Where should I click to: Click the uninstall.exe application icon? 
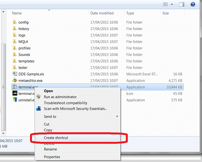point(15,100)
